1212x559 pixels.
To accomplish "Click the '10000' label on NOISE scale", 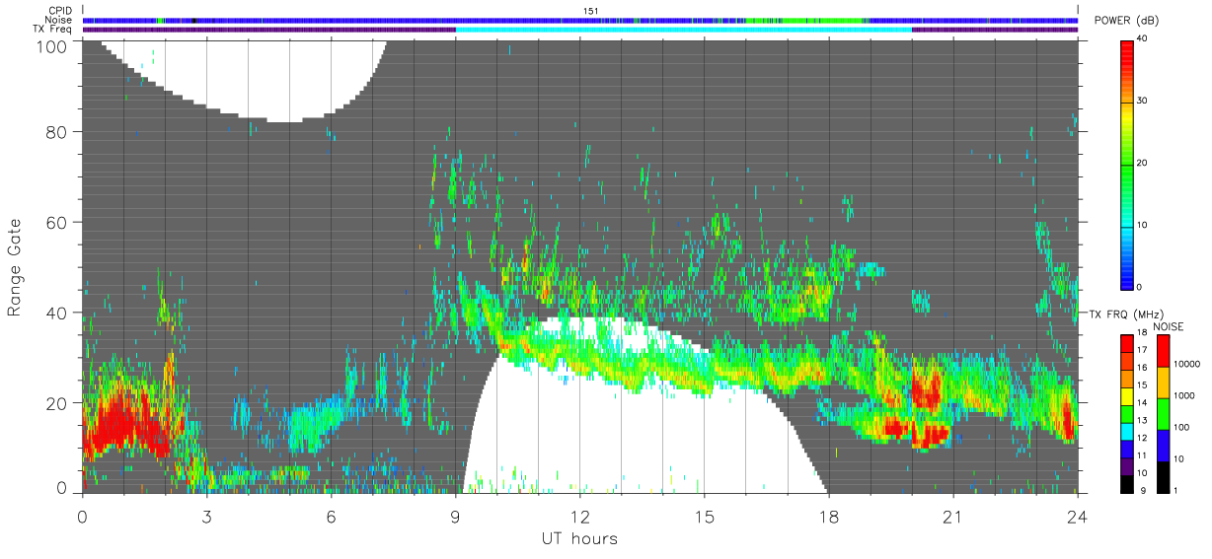I will tap(1185, 365).
